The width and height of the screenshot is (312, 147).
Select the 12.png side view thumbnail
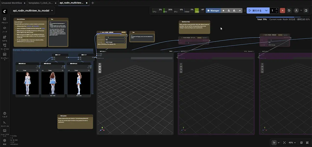pyautogui.click(x=79, y=83)
